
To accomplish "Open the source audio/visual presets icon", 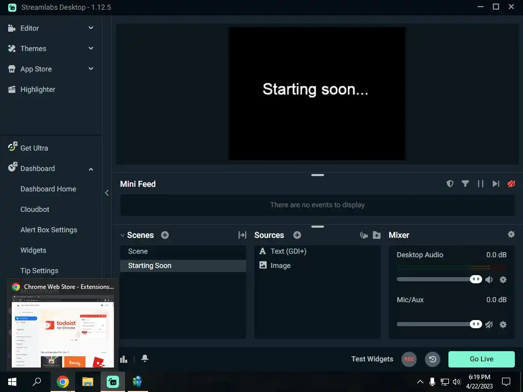I will (x=364, y=235).
